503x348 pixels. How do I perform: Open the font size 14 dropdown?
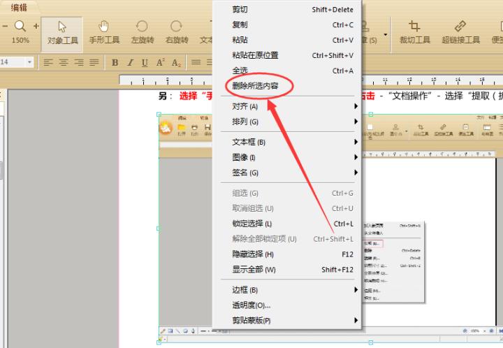click(x=29, y=62)
